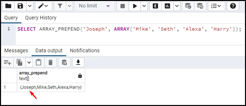The image size is (246, 106).
Task: Click the Open File folder icon
Action: [8, 6]
